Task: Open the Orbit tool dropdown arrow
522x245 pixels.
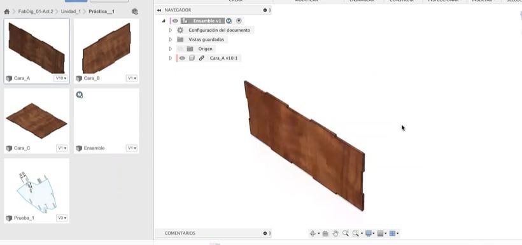Action: (318, 234)
